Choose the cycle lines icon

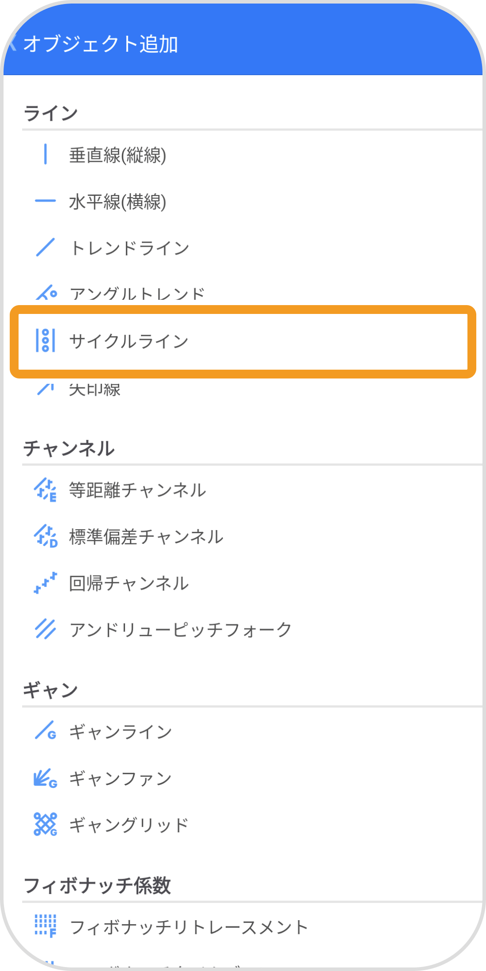tap(46, 340)
